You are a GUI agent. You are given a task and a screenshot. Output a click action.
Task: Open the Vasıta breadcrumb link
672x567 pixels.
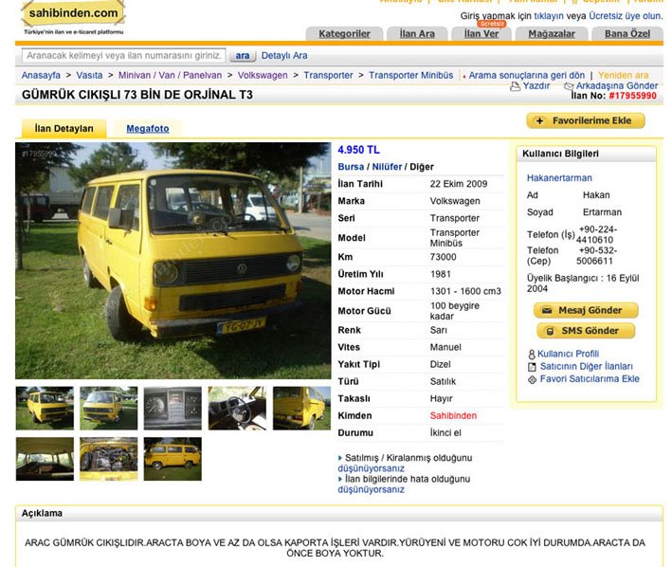tap(89, 75)
